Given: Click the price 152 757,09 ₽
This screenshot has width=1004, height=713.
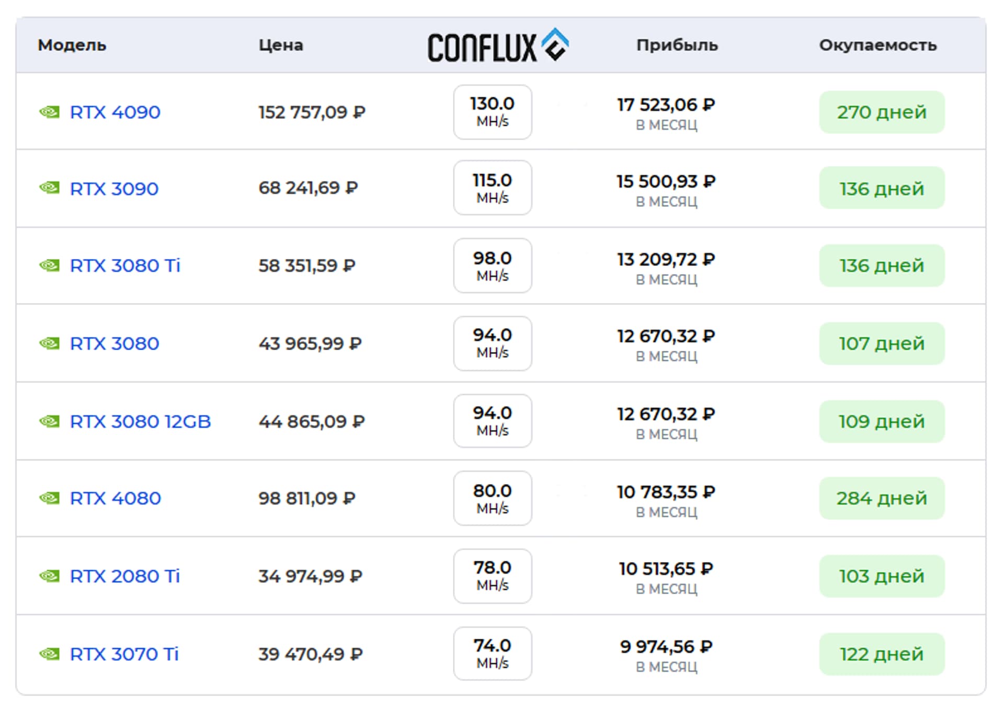Looking at the screenshot, I should click(312, 112).
